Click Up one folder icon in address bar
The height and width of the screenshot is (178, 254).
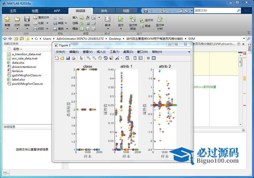point(16,38)
